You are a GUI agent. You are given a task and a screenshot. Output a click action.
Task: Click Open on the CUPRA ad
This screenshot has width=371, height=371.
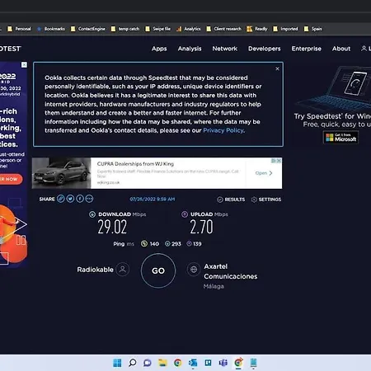(264, 173)
